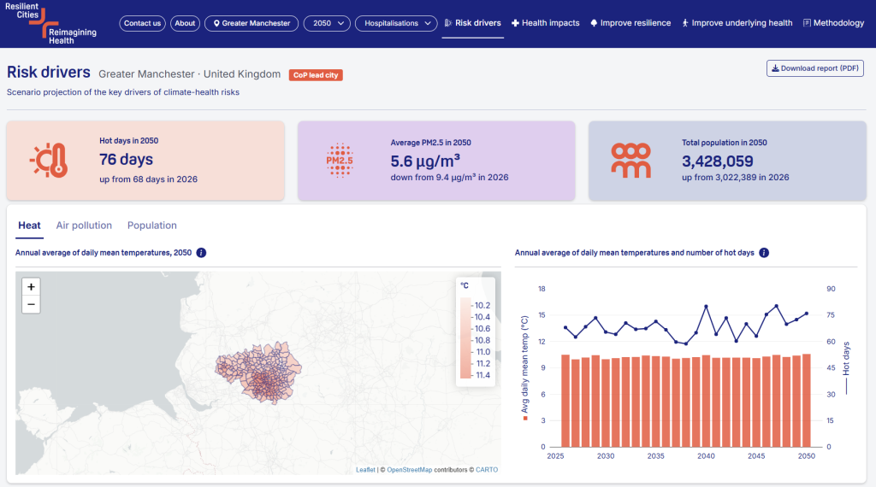This screenshot has height=487, width=876.
Task: Switch to the Population tab
Action: (x=152, y=226)
